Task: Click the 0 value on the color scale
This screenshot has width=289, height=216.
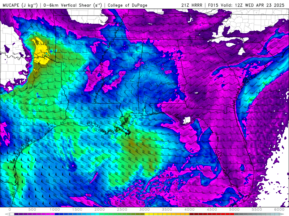Action: [x=10, y=210]
